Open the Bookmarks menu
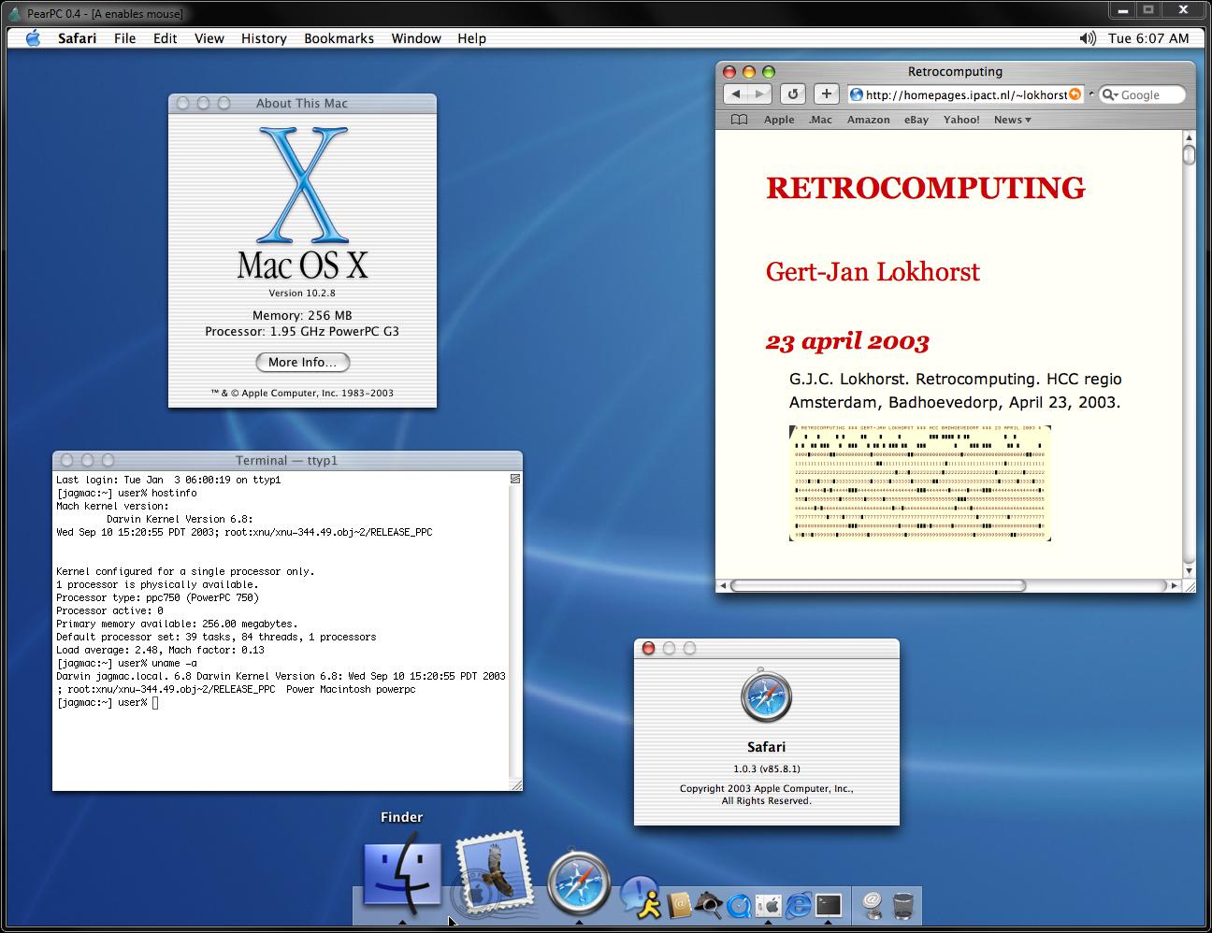The width and height of the screenshot is (1212, 933). click(339, 38)
